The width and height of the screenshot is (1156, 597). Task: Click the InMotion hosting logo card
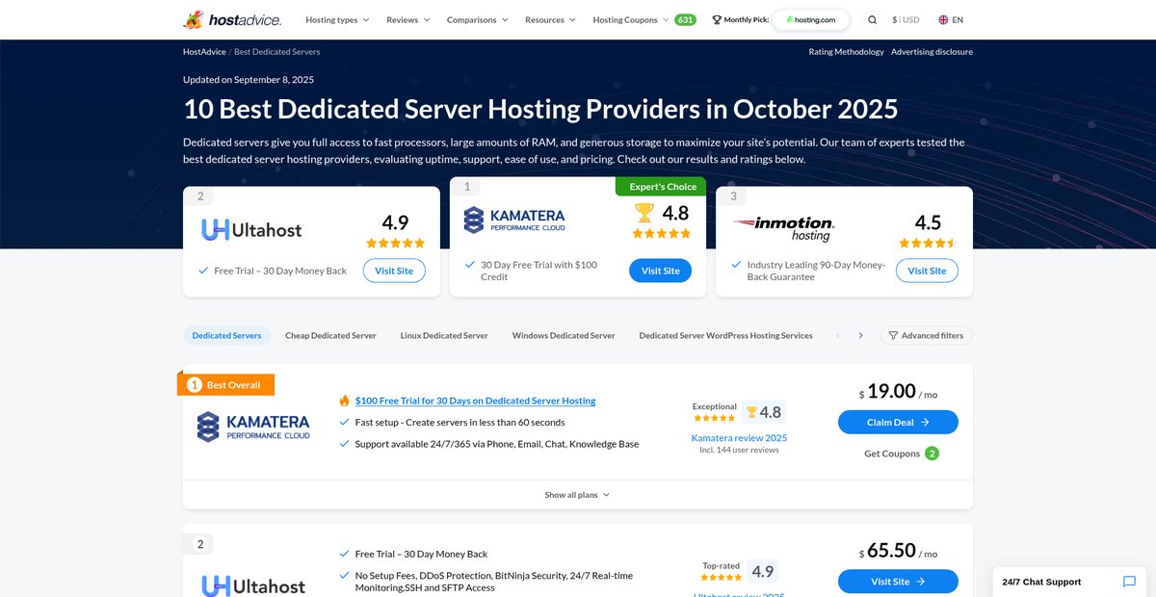tap(783, 229)
